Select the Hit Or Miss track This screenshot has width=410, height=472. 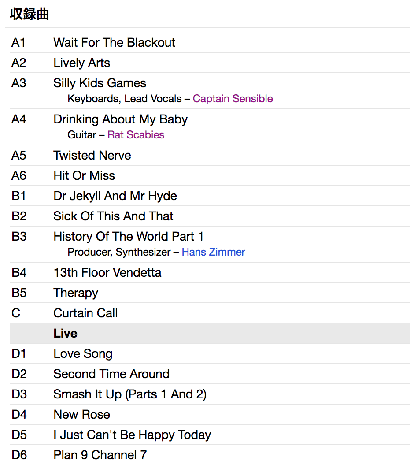[84, 175]
